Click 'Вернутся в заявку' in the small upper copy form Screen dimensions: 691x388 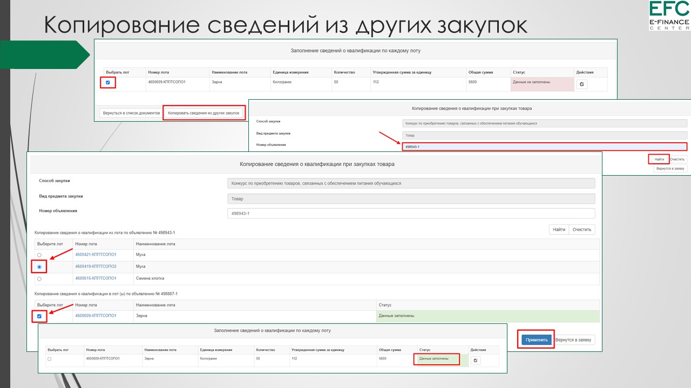(x=670, y=169)
